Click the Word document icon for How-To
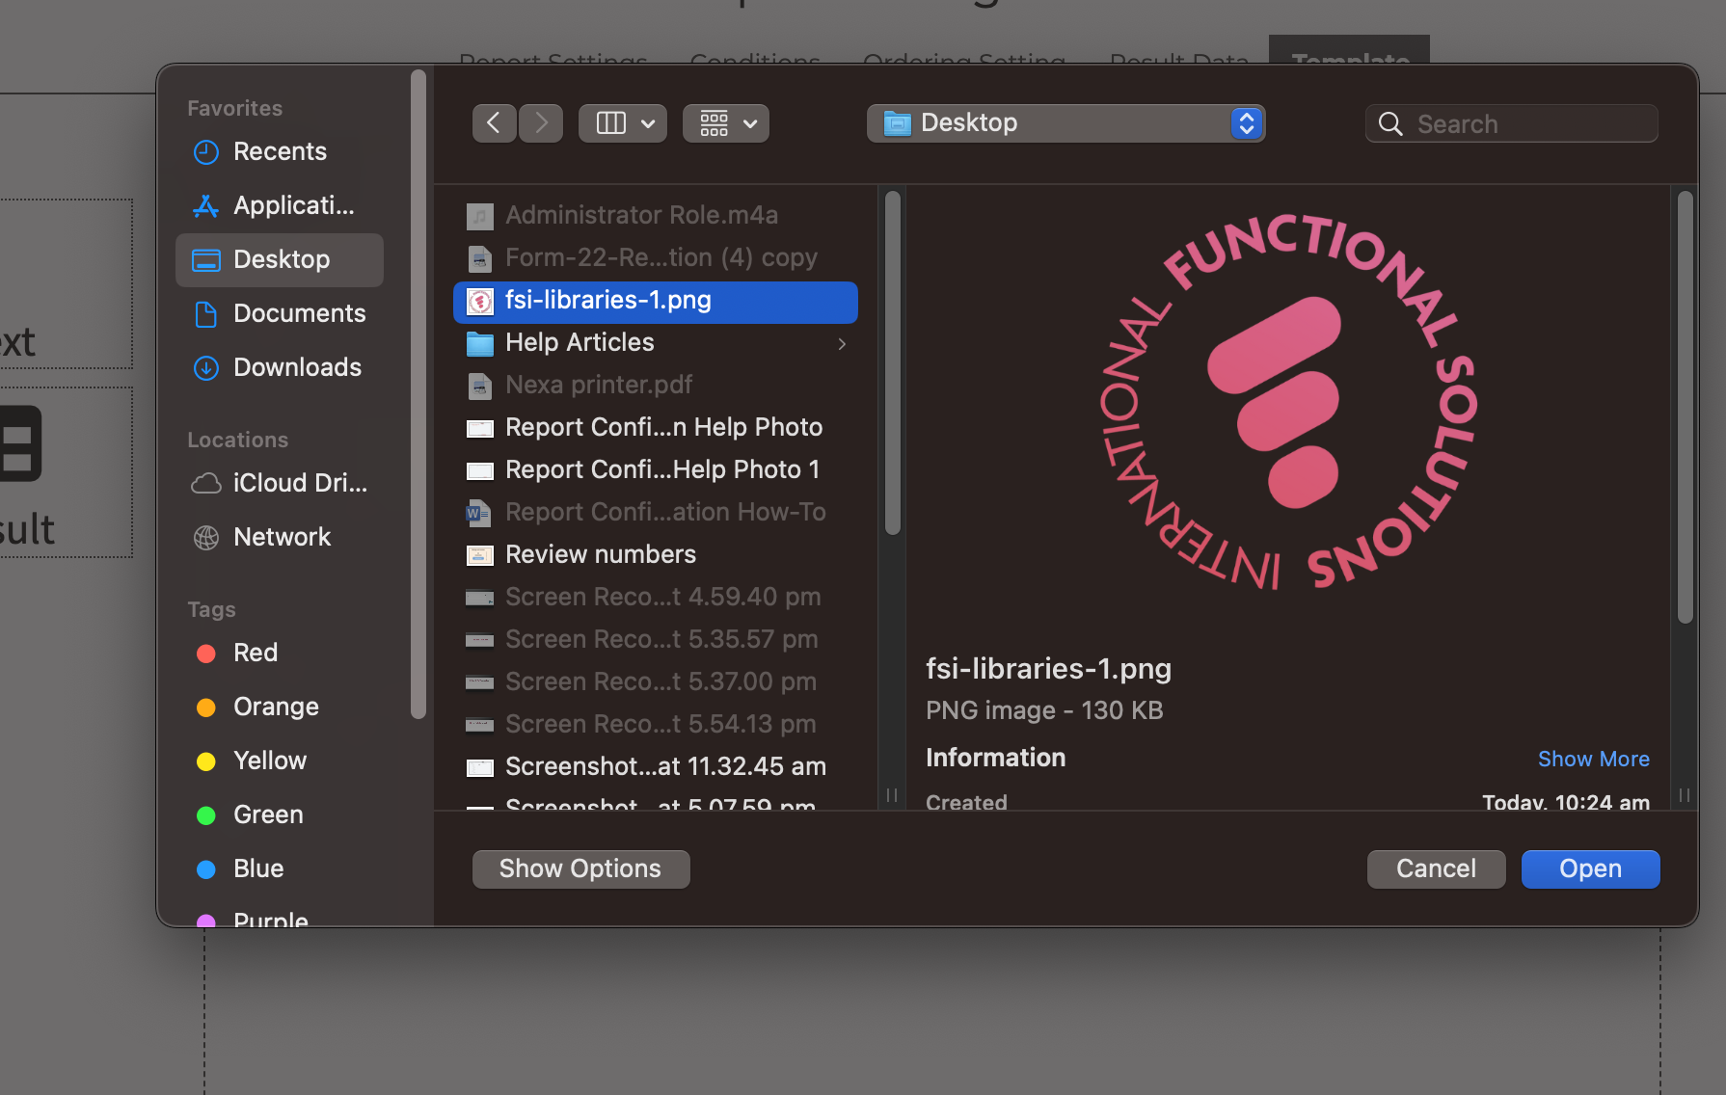The image size is (1726, 1095). (x=479, y=513)
